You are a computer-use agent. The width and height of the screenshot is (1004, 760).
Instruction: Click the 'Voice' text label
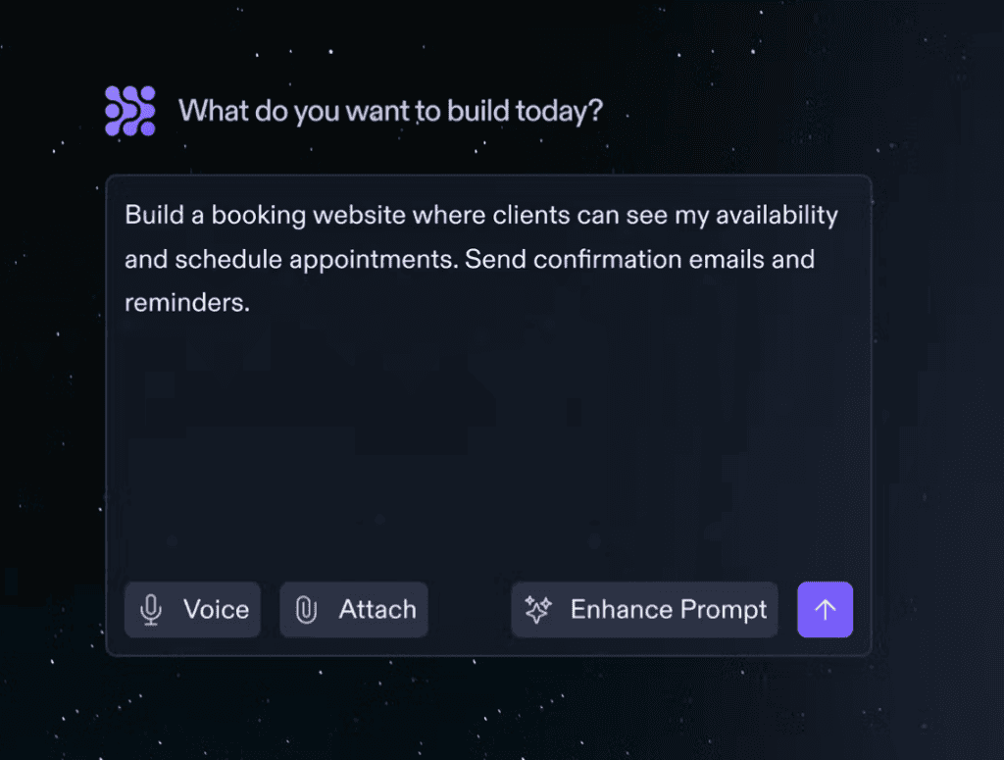(217, 610)
